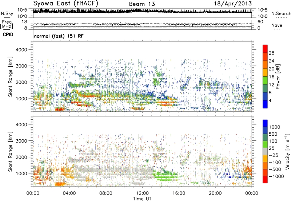The height and width of the screenshot is (201, 291).
Task: Select the Freq. [MHz] axis label
Action: [x=7, y=25]
